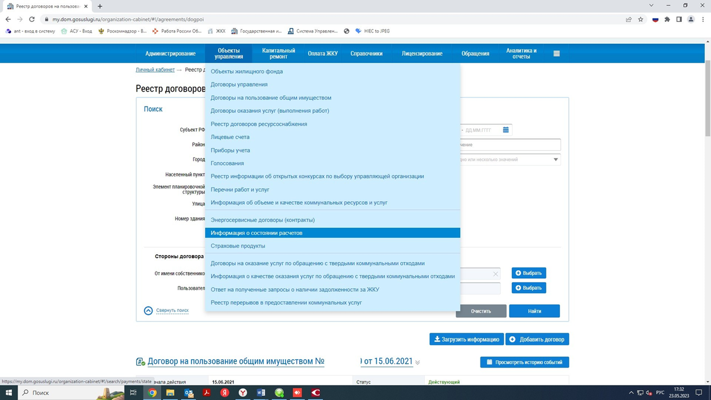Clear the owner field using the X icon
Image resolution: width=711 pixels, height=400 pixels.
(x=496, y=274)
